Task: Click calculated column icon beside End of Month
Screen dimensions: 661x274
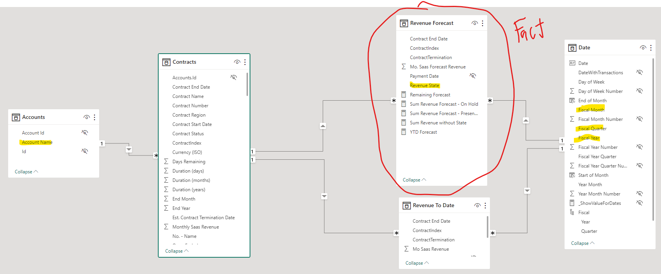Action: point(572,100)
